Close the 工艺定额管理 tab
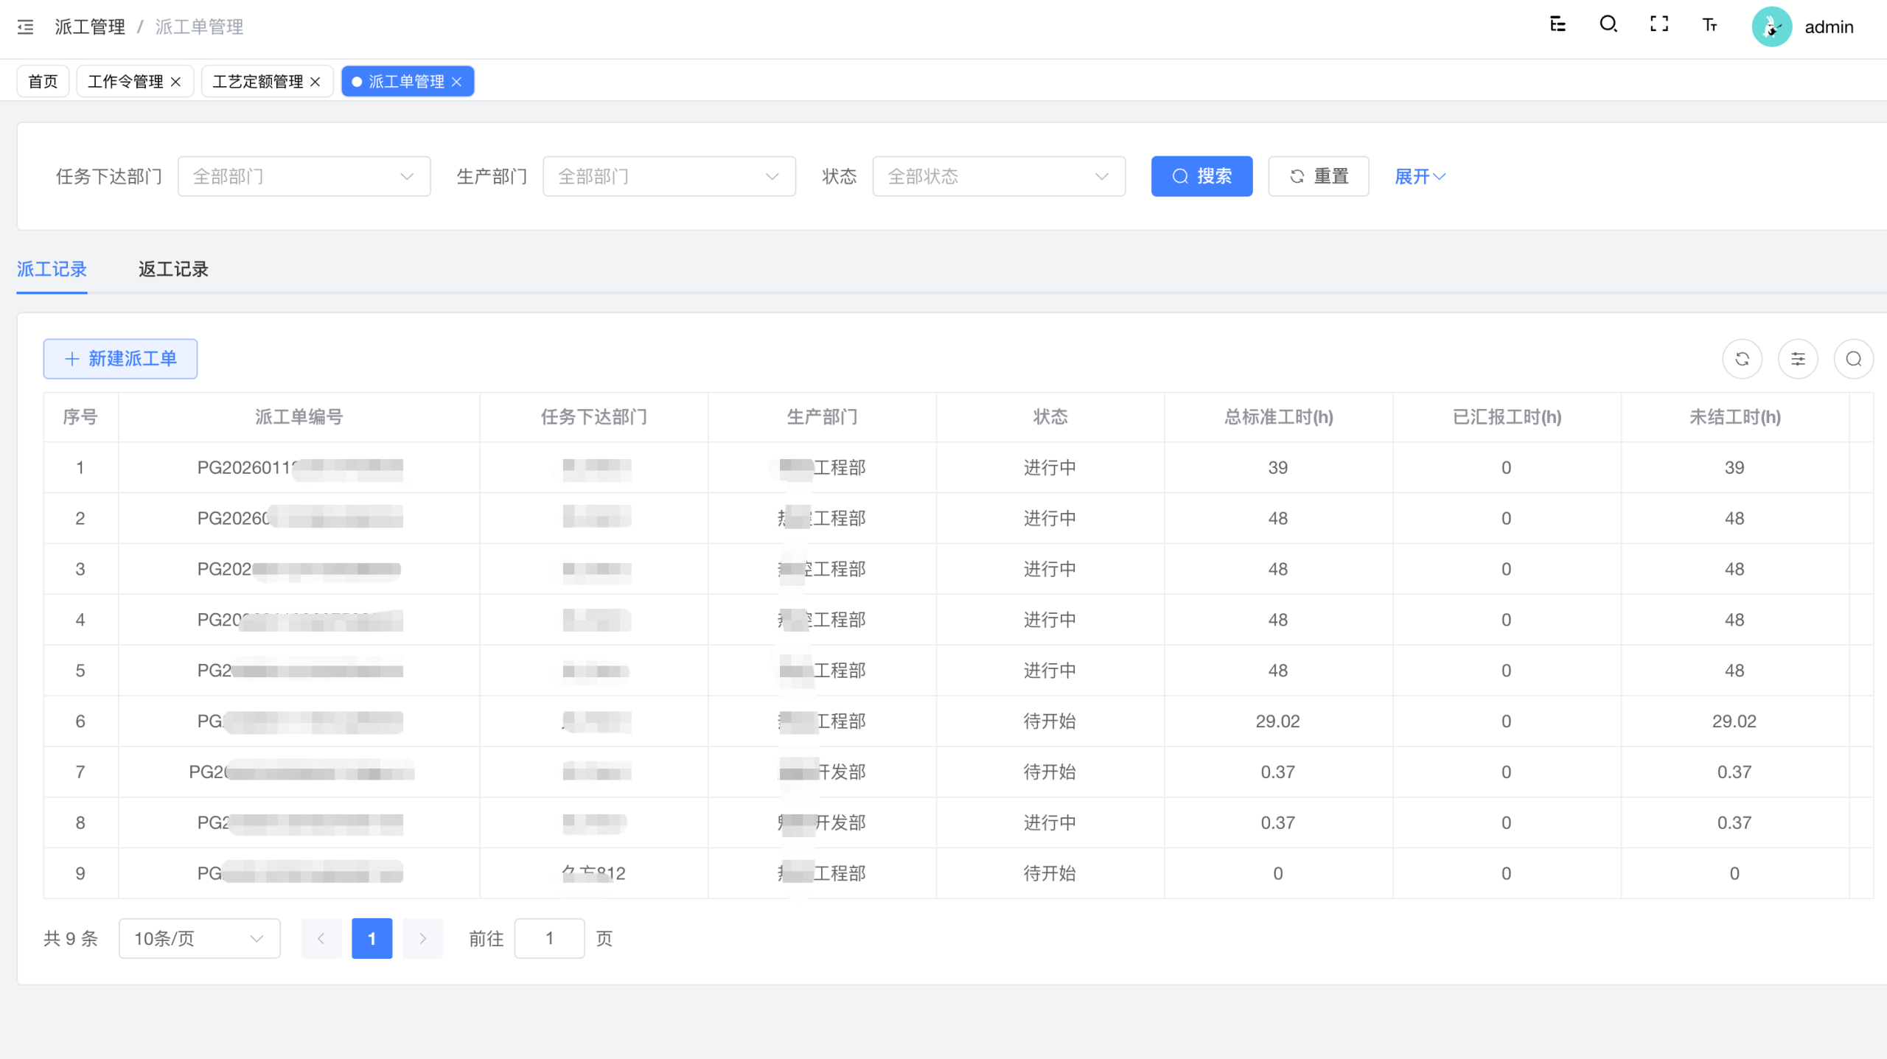The height and width of the screenshot is (1059, 1887). click(x=315, y=82)
